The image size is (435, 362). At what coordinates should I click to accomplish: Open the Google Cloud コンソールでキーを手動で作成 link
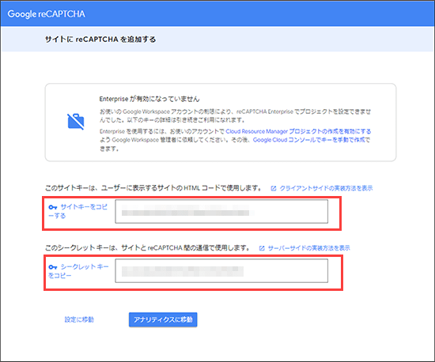pos(308,140)
